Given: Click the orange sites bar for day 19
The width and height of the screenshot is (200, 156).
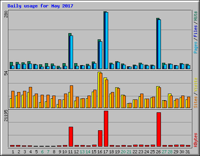Looking at the screenshot, I should pos(118,98).
